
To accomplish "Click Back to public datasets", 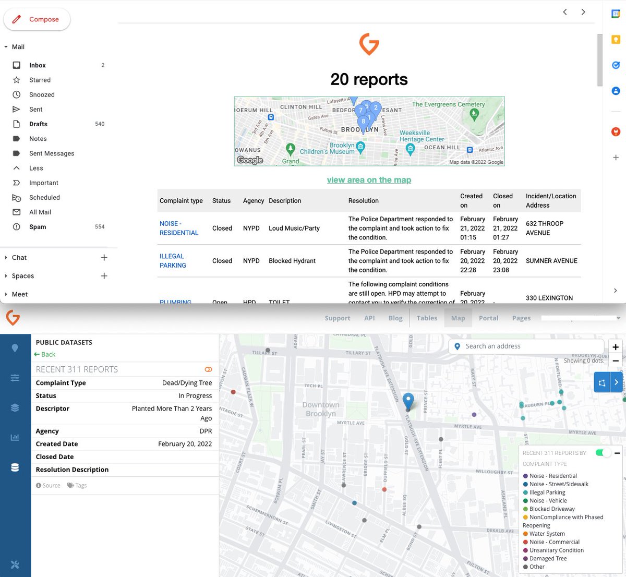I will 45,354.
